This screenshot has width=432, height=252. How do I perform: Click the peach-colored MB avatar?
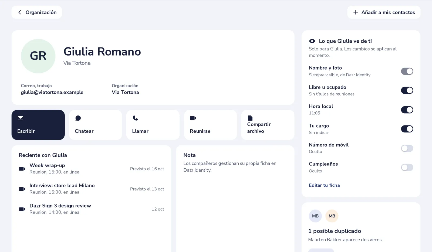pos(332,216)
